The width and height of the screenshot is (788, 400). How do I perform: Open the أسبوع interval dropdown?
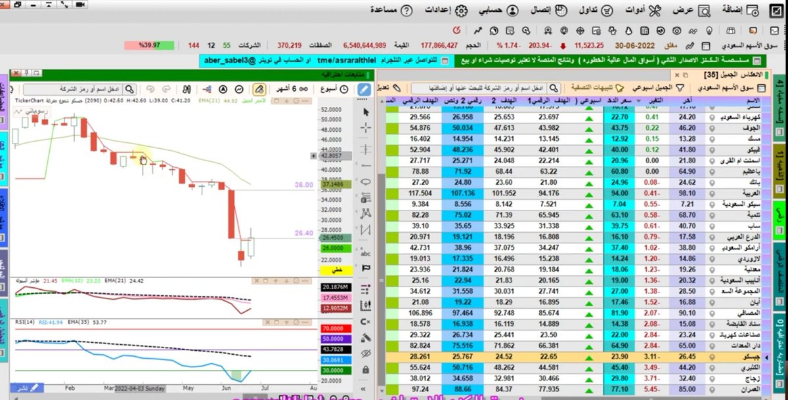click(336, 89)
